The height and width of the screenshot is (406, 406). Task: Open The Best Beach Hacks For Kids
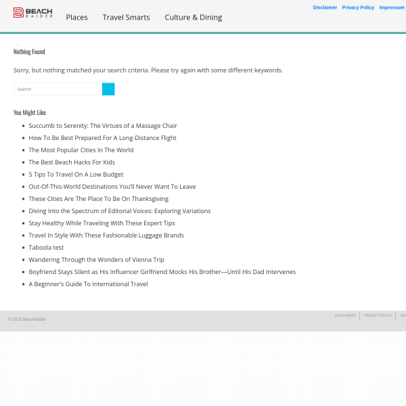tap(72, 162)
